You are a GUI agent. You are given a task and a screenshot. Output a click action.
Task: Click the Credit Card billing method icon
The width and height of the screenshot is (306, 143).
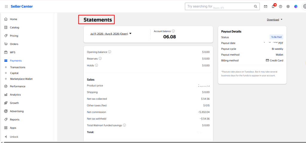coord(267,60)
